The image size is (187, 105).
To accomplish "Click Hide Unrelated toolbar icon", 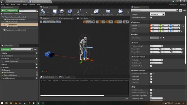I will tap(79, 12).
